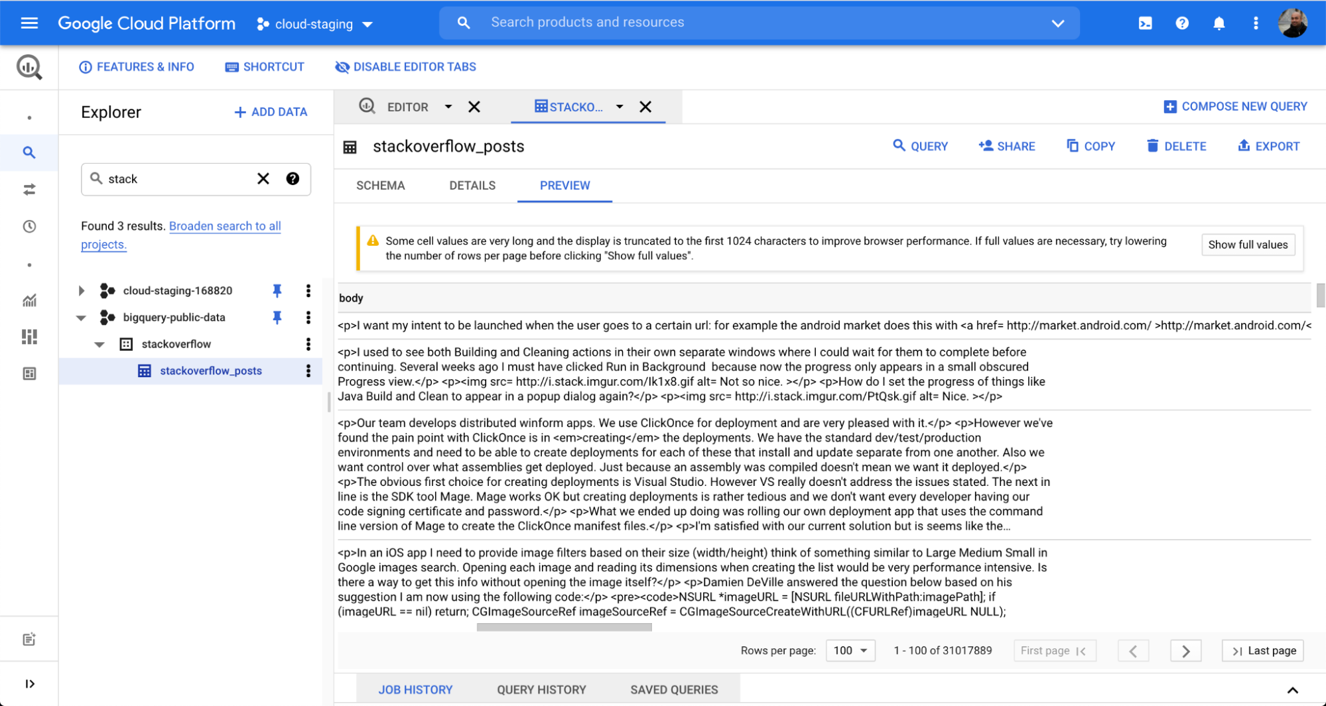Viewport: 1326px width, 706px height.
Task: Close the STACKO... table tab
Action: point(645,107)
